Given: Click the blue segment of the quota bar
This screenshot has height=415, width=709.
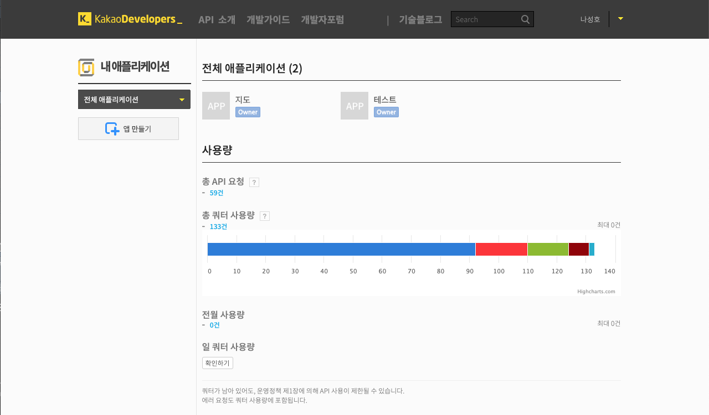Looking at the screenshot, I should point(341,249).
